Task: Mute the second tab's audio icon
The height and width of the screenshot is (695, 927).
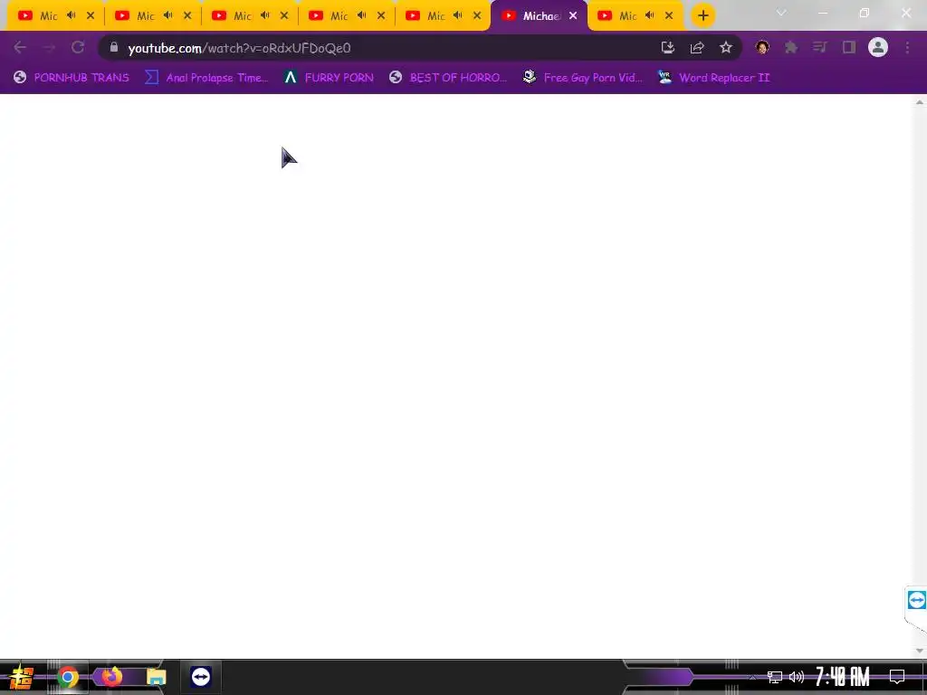Action: (x=167, y=15)
